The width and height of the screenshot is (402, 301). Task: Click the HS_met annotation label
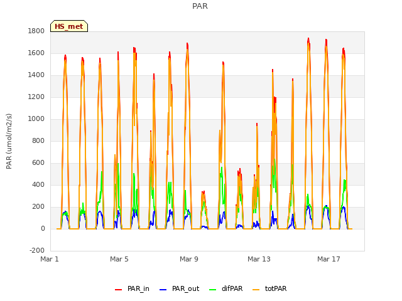tap(69, 26)
